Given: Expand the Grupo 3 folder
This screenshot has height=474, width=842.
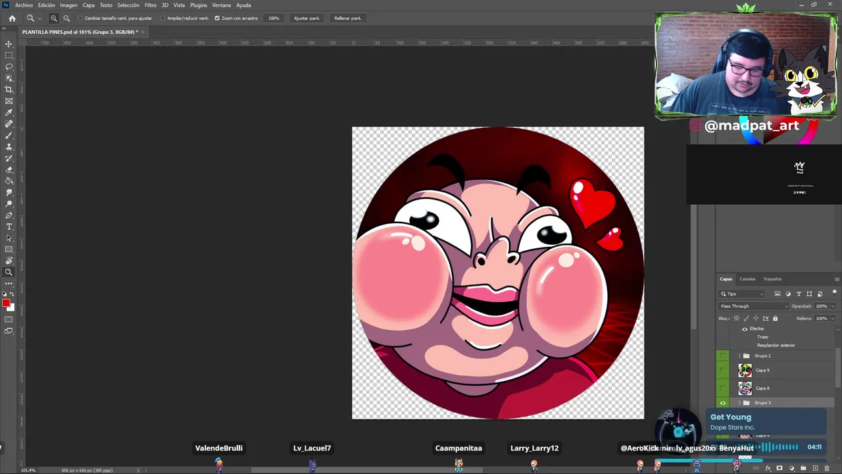Looking at the screenshot, I should pos(739,403).
